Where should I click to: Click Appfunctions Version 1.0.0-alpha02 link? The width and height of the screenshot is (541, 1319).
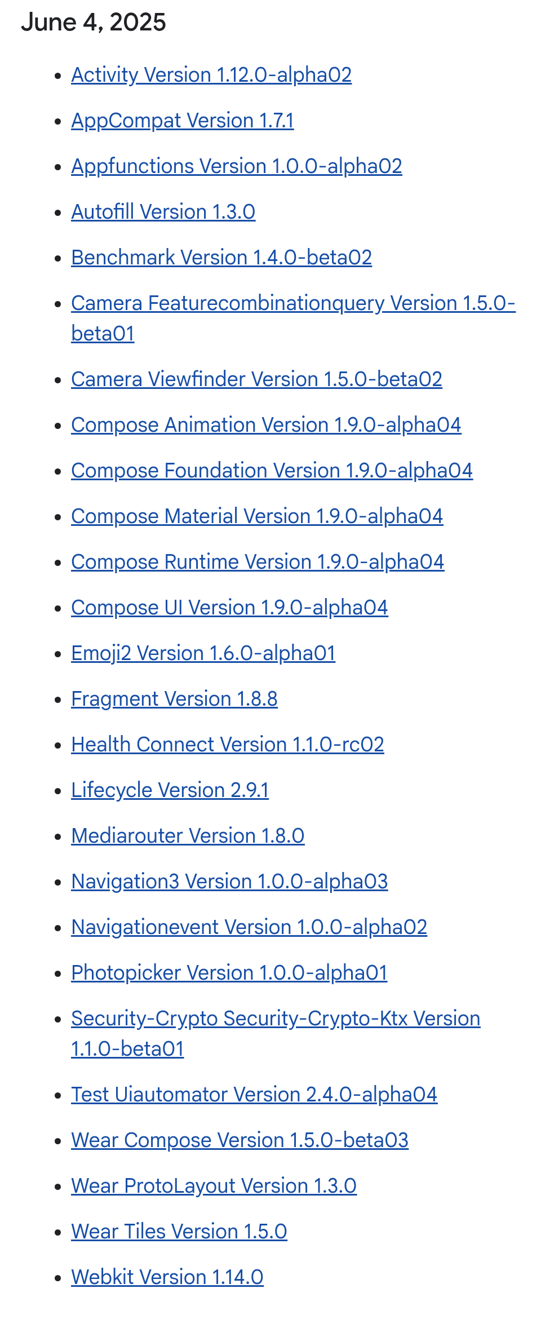237,166
